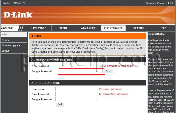Click the ADMIN section header
The image size is (176, 113).
(87, 36)
